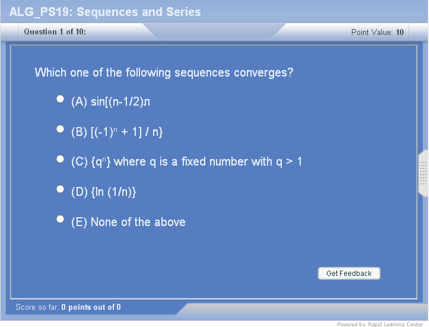Click the '0 points out of 0' score value
429x327 pixels.
click(x=91, y=307)
